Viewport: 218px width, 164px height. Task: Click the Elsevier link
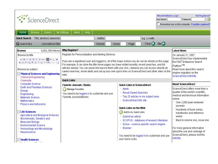coord(127,128)
